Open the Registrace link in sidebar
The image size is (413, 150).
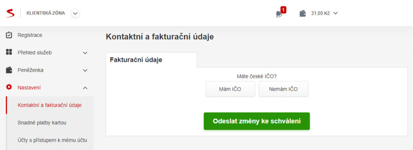coord(30,35)
